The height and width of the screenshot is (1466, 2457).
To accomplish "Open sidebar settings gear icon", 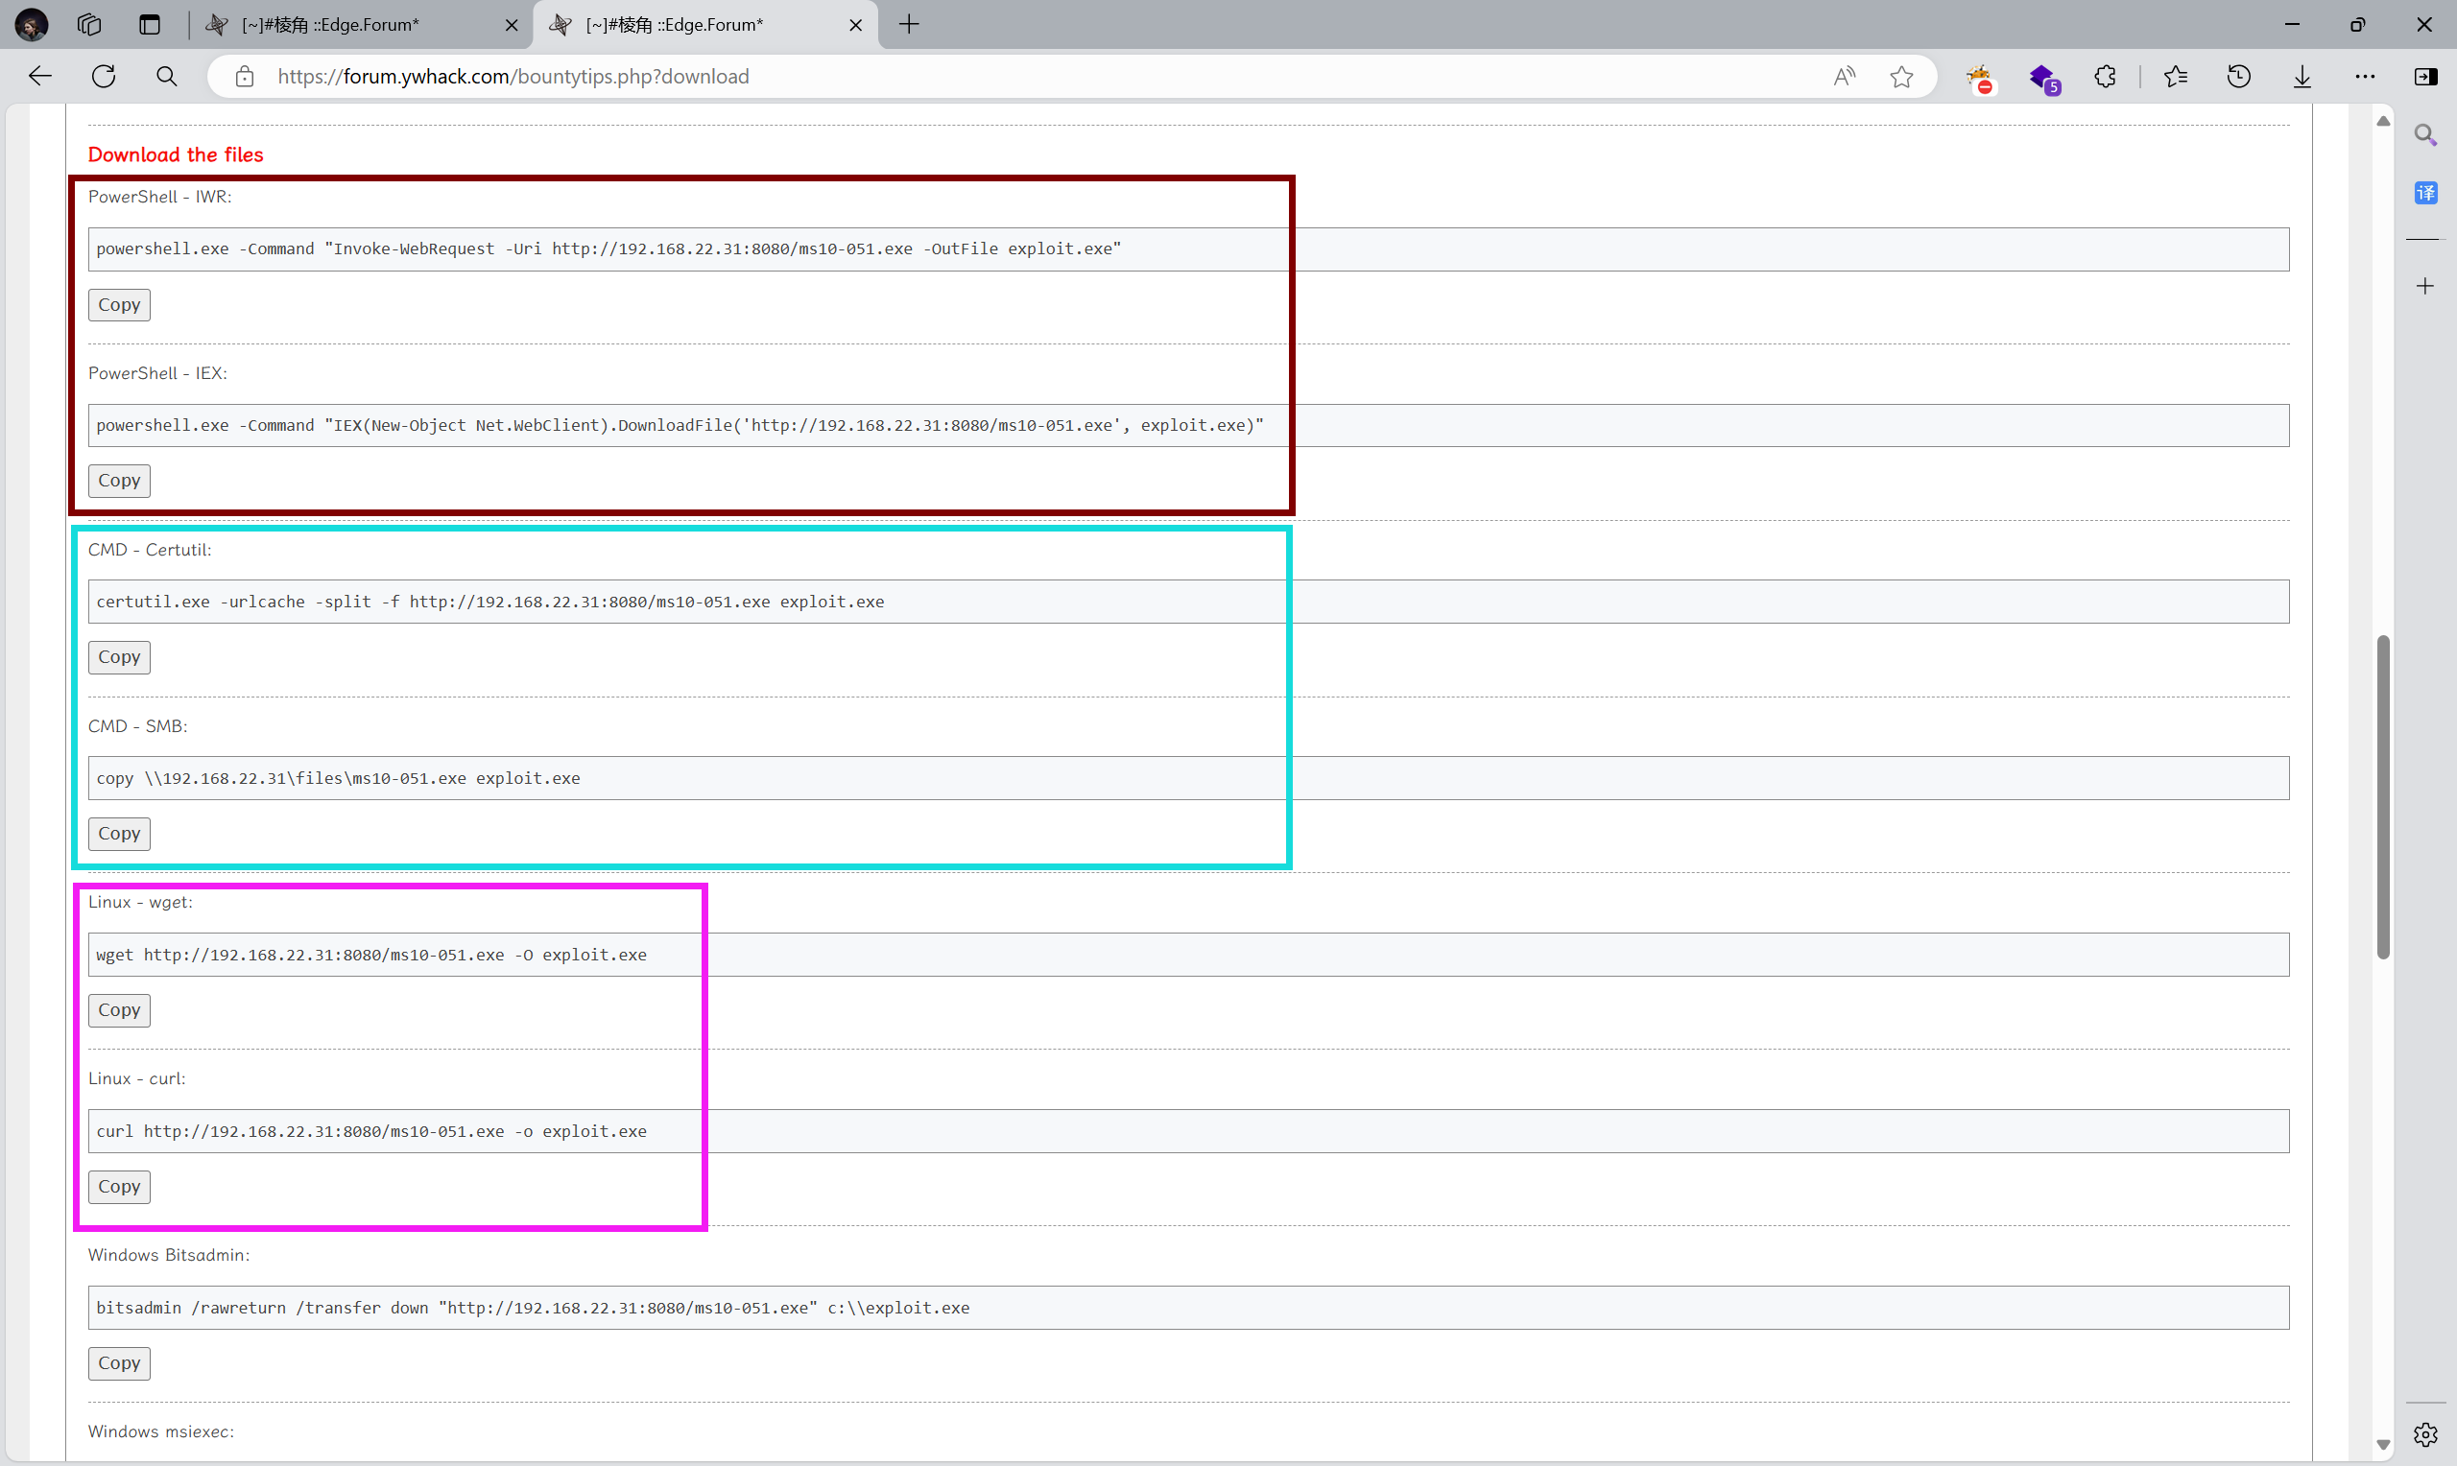I will 2425,1434.
